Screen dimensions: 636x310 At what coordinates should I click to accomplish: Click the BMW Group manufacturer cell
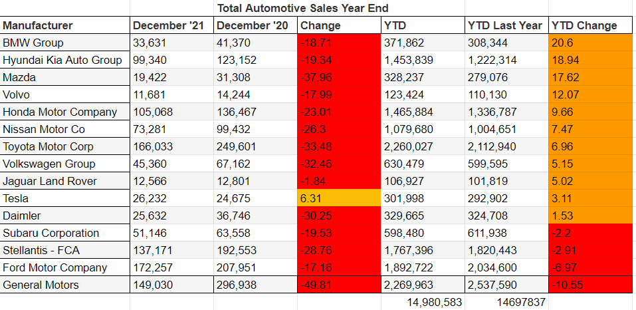click(64, 43)
